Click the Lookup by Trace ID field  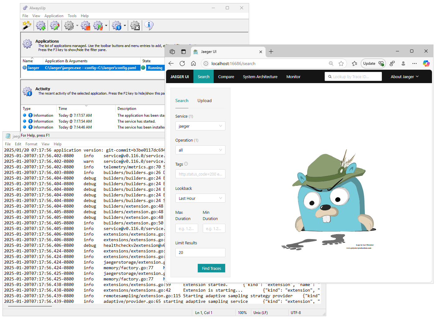pos(353,77)
